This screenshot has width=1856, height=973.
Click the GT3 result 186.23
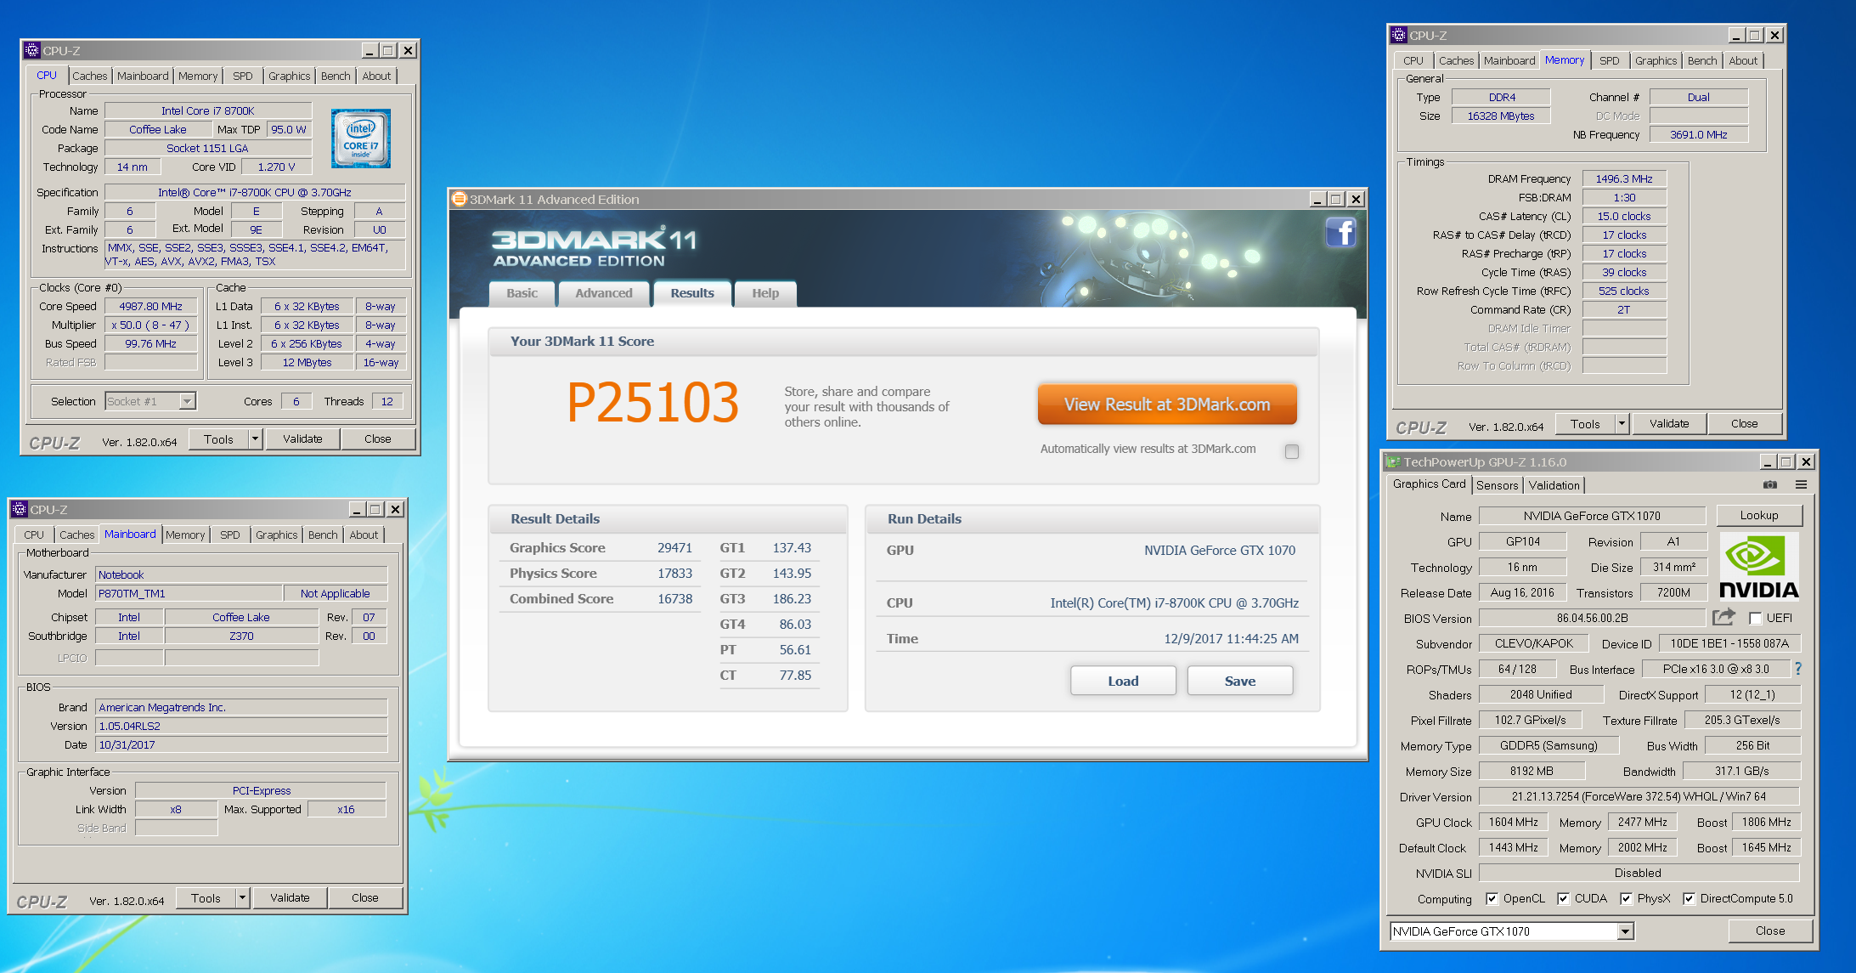tap(792, 599)
